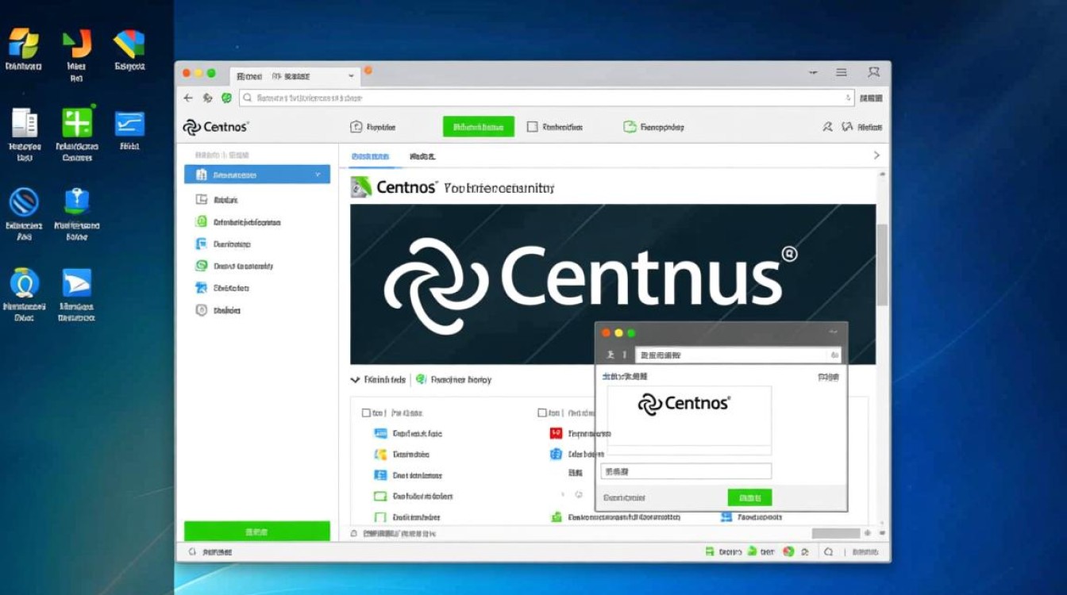Toggle the checkbox item in top navigation bar
The width and height of the screenshot is (1067, 595).
[533, 127]
